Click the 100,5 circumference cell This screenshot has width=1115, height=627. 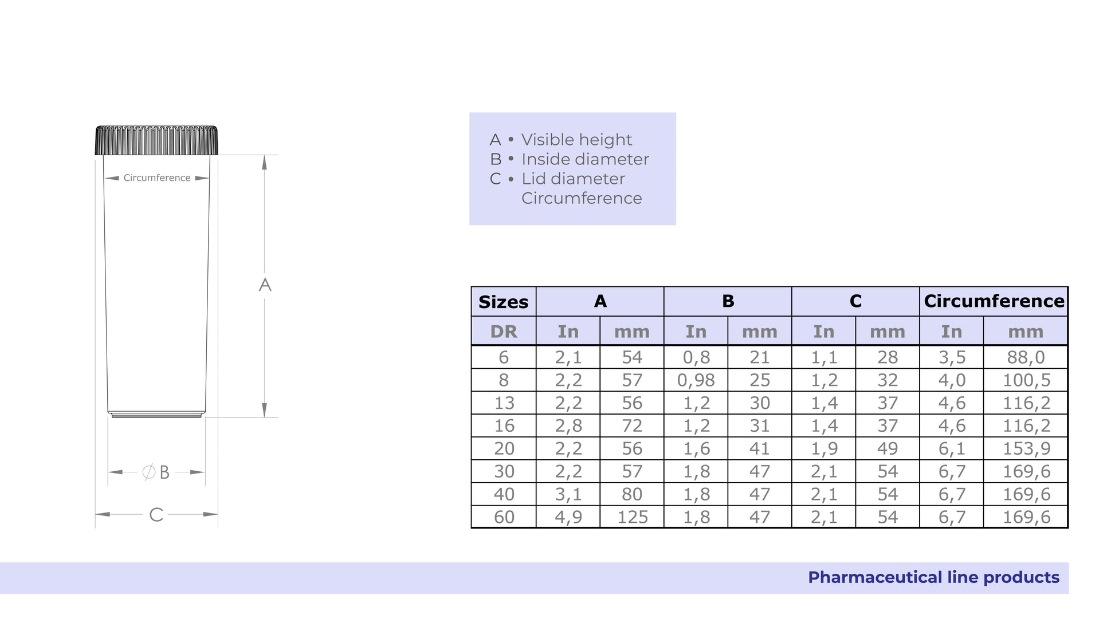coord(1026,380)
